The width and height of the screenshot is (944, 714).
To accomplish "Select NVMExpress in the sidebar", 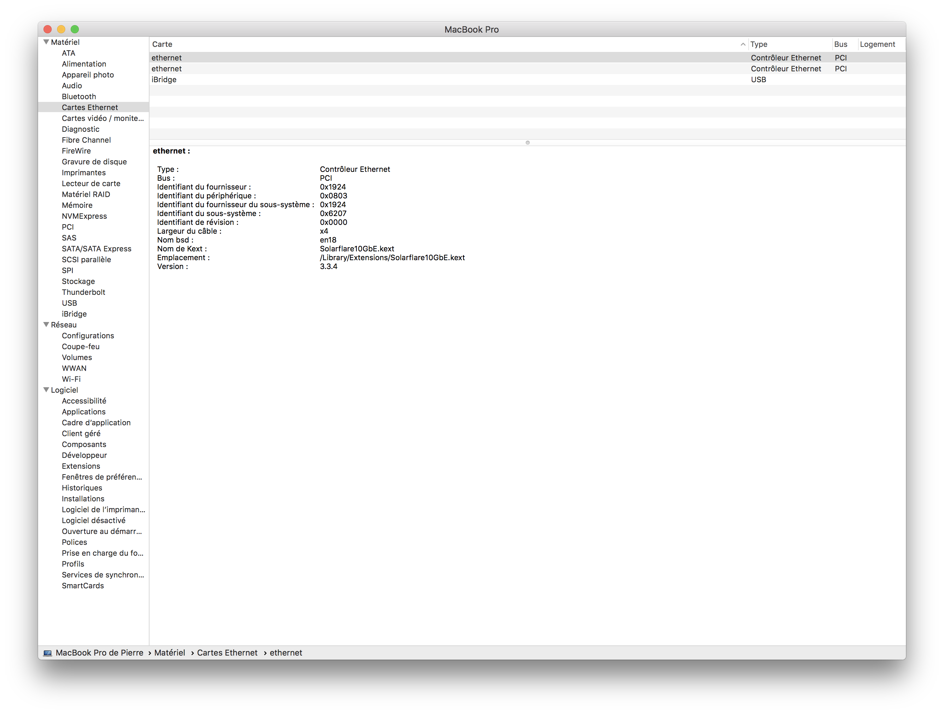I will tap(84, 216).
